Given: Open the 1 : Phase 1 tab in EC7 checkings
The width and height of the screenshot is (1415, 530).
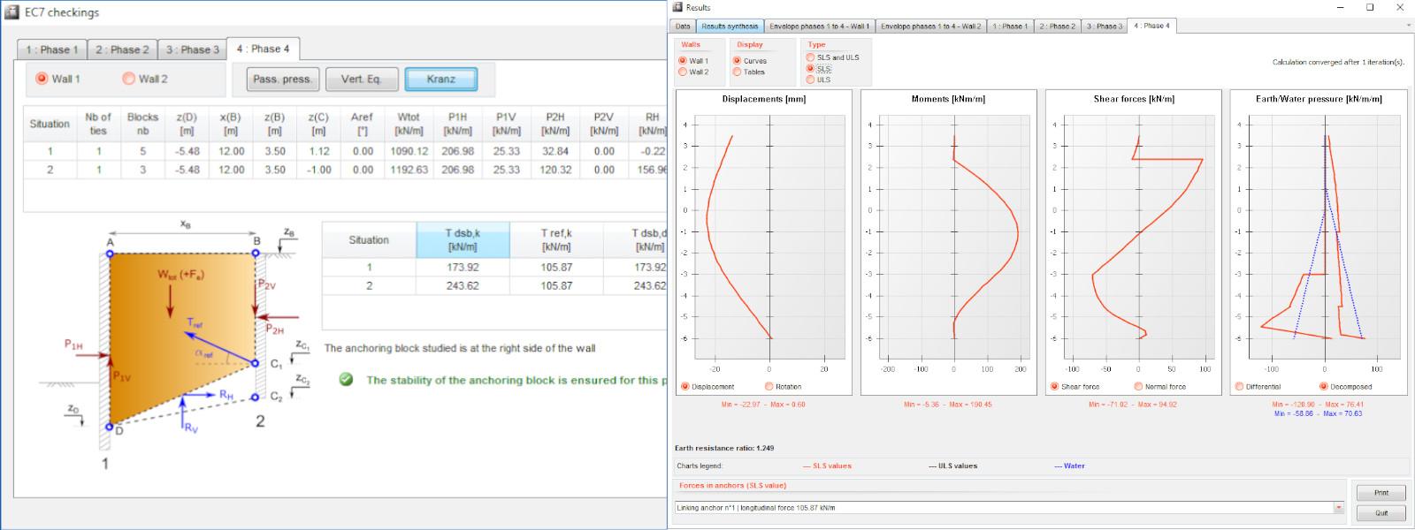Looking at the screenshot, I should point(52,49).
